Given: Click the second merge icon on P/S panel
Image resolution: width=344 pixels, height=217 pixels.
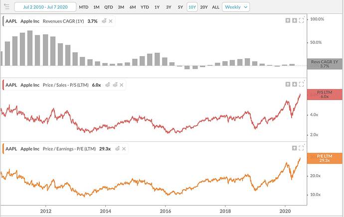Looking at the screenshot, I should [115, 85].
